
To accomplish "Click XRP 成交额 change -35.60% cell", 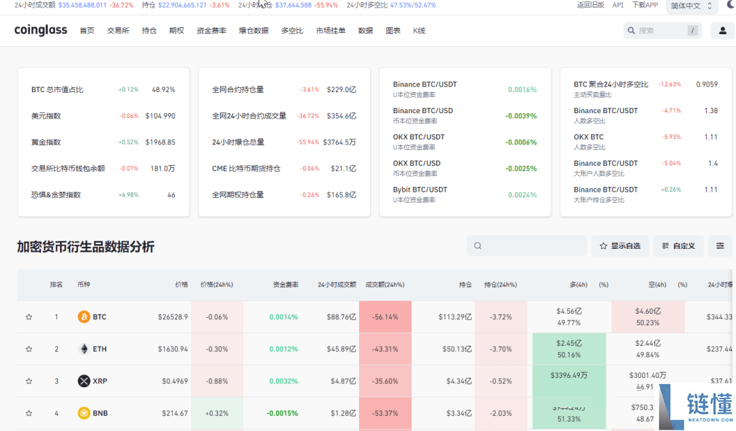I will [x=385, y=381].
